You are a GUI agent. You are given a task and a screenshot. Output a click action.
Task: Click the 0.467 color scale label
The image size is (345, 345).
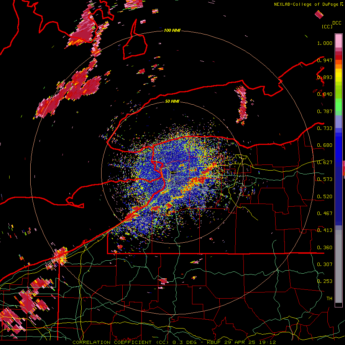point(325,213)
